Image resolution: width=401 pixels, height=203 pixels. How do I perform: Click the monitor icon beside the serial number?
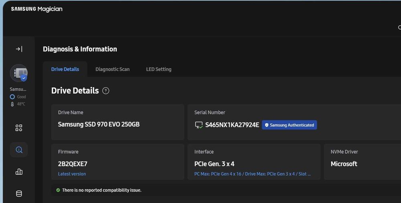click(x=199, y=125)
